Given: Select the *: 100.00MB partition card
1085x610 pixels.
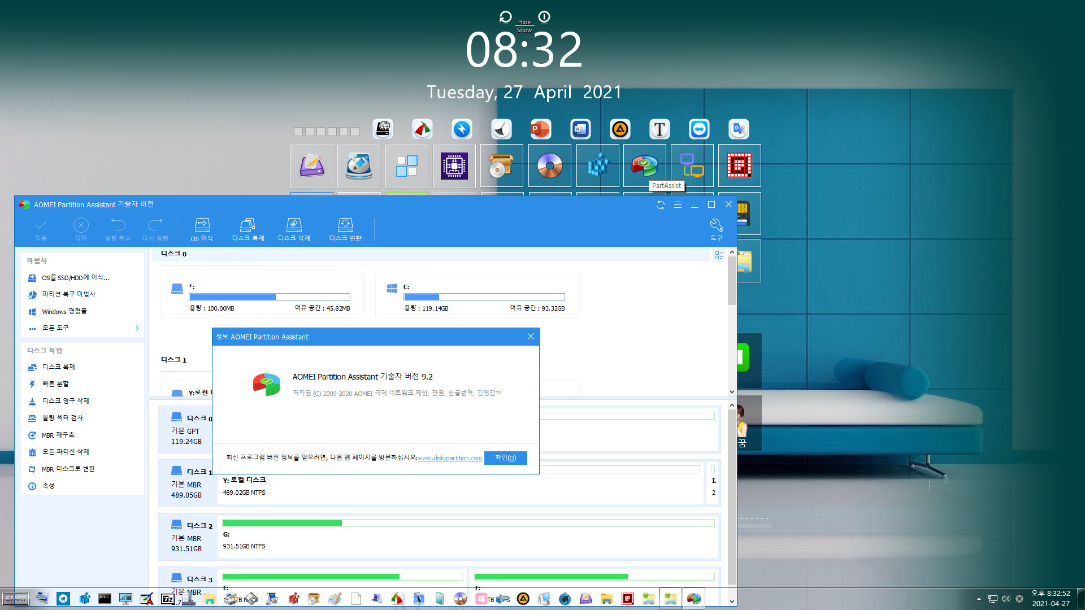Looking at the screenshot, I should [262, 295].
